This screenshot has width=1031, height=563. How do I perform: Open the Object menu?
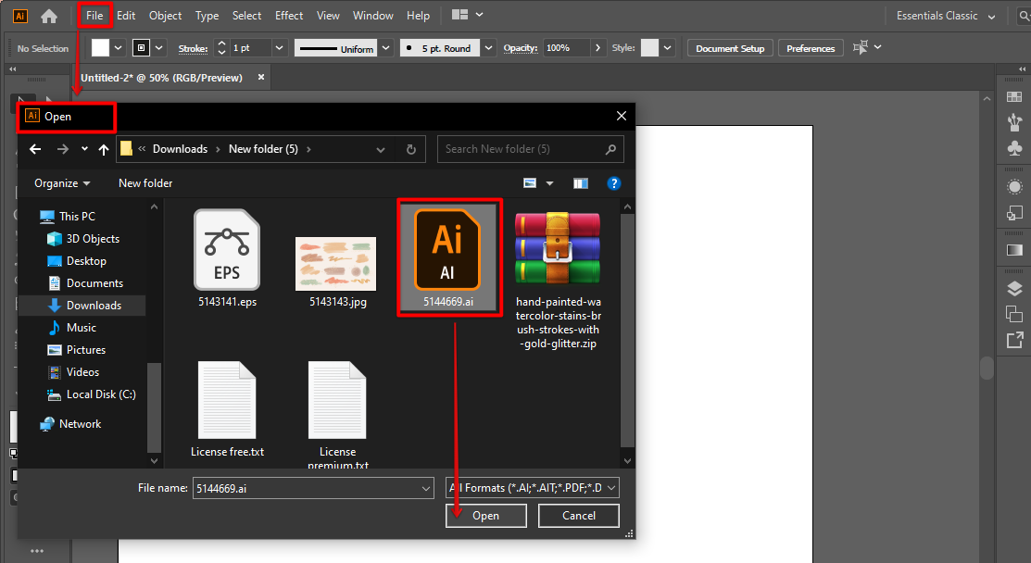coord(165,15)
